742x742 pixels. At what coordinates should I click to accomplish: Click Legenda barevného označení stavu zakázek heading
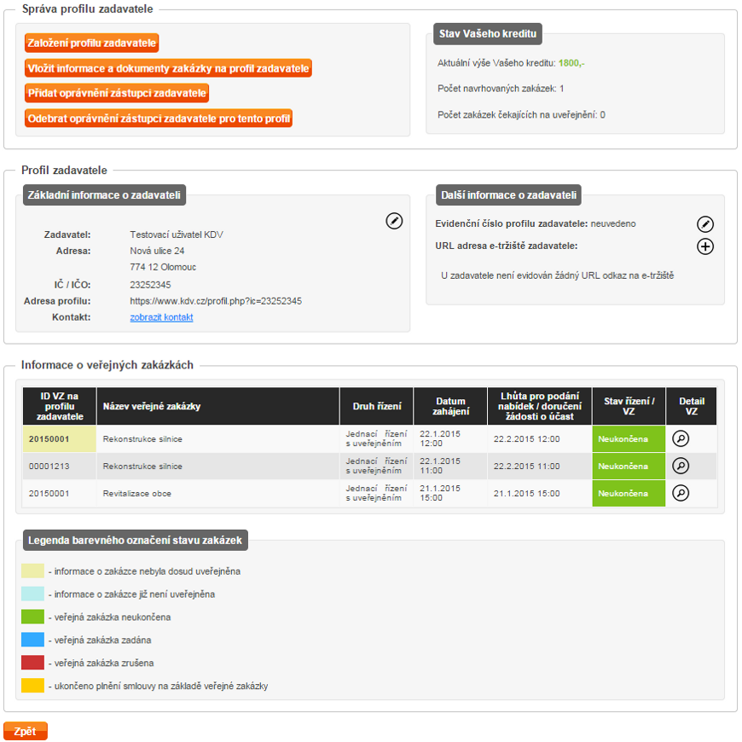click(135, 540)
